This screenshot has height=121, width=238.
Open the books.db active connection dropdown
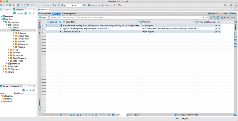click(94, 5)
